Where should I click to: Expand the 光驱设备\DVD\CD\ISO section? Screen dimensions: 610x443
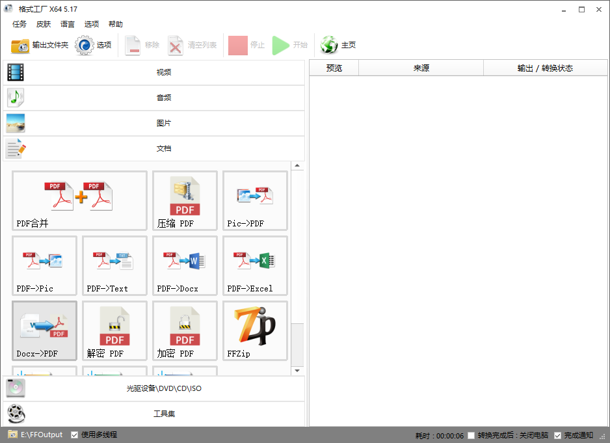(154, 388)
